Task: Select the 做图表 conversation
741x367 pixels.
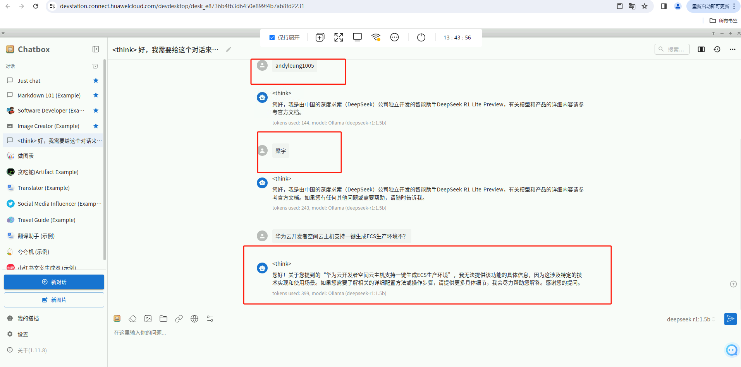Action: click(x=53, y=156)
